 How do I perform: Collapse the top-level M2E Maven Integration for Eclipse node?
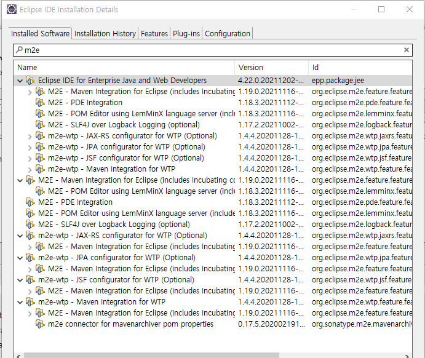click(x=20, y=180)
